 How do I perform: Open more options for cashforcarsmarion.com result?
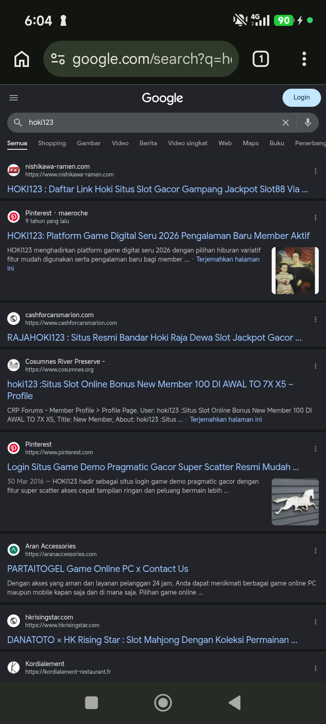316,319
